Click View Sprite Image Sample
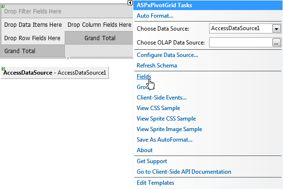The width and height of the screenshot is (283, 189). click(169, 129)
